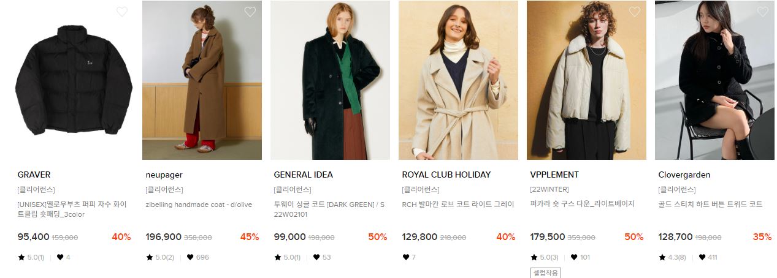
Task: Click black heart likes icon showing 7
Action: tap(405, 257)
